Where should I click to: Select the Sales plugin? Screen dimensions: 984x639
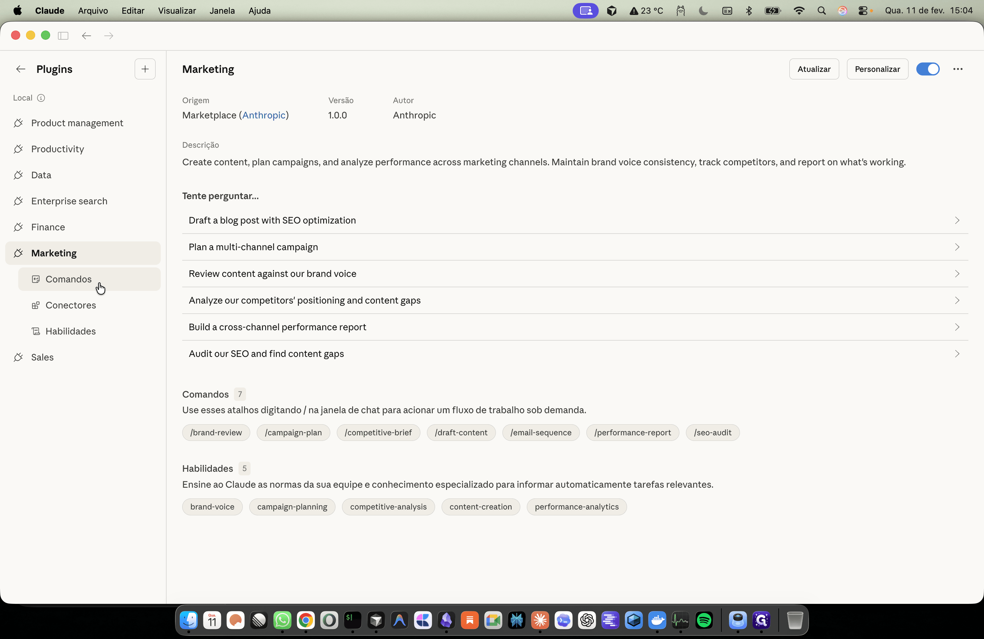pyautogui.click(x=83, y=357)
